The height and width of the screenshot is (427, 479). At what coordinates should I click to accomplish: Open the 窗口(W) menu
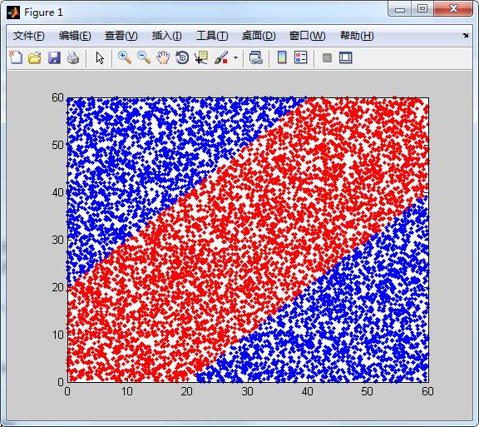point(308,36)
